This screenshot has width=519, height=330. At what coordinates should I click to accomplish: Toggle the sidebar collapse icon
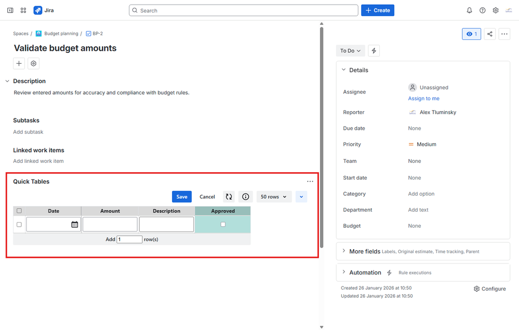(10, 10)
